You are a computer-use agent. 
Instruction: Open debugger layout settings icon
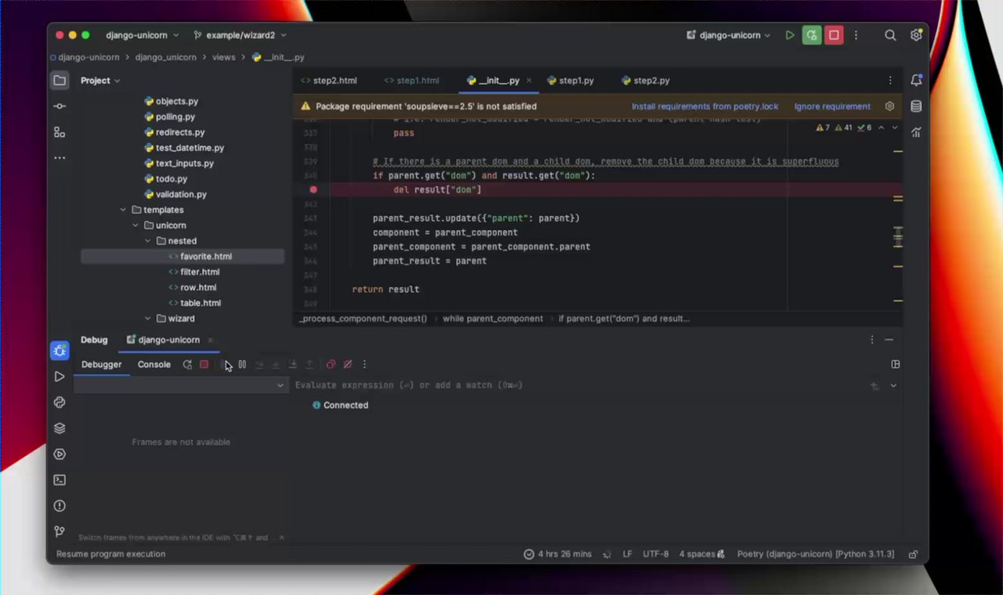pyautogui.click(x=895, y=364)
